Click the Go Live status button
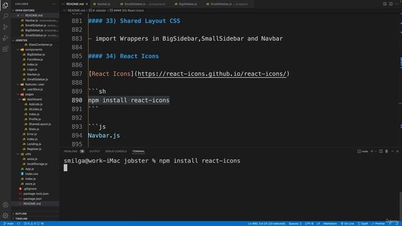Viewport: 402px width, 226px height. pos(347,223)
